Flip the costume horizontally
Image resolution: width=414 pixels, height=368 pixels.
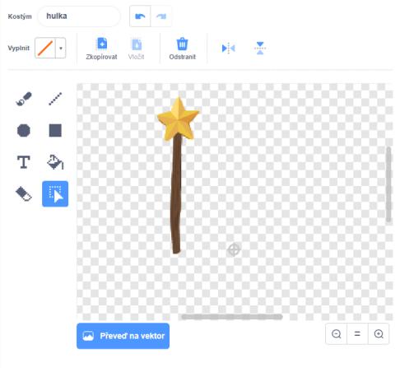[228, 49]
